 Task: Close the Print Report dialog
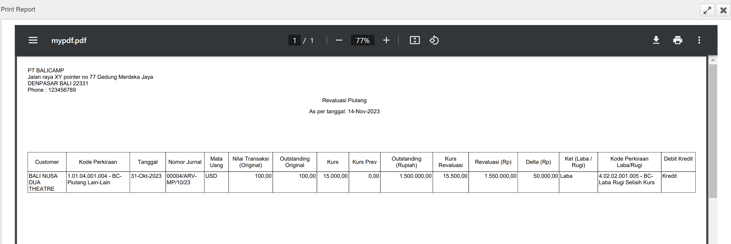[723, 10]
